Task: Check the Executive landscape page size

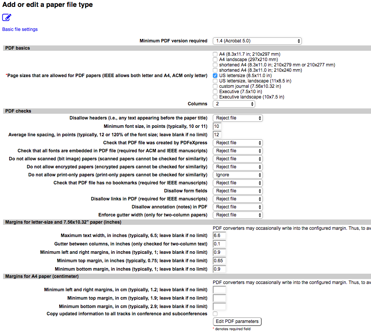Action: point(215,97)
